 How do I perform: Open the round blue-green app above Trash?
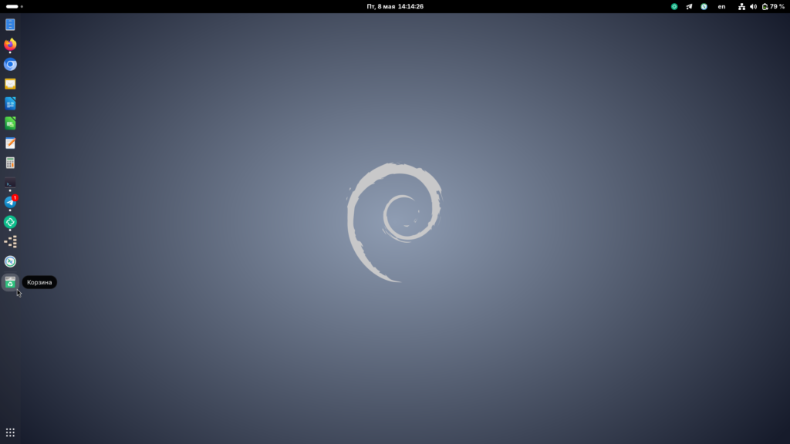click(10, 261)
